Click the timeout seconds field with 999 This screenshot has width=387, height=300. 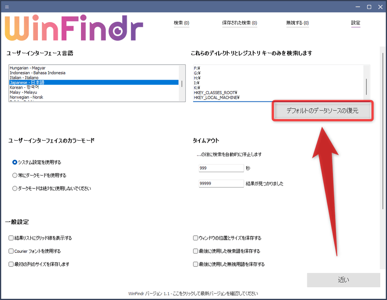tap(221, 168)
